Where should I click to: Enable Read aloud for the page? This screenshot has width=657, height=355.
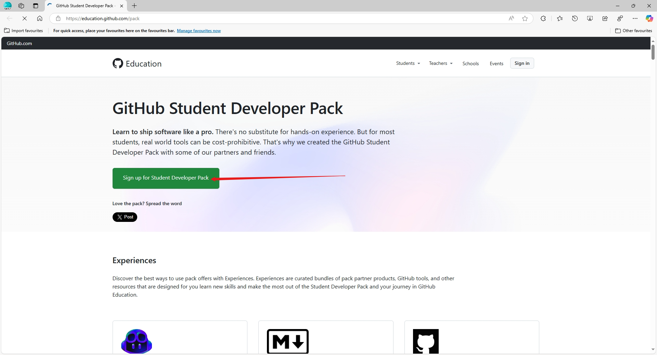[x=511, y=18]
